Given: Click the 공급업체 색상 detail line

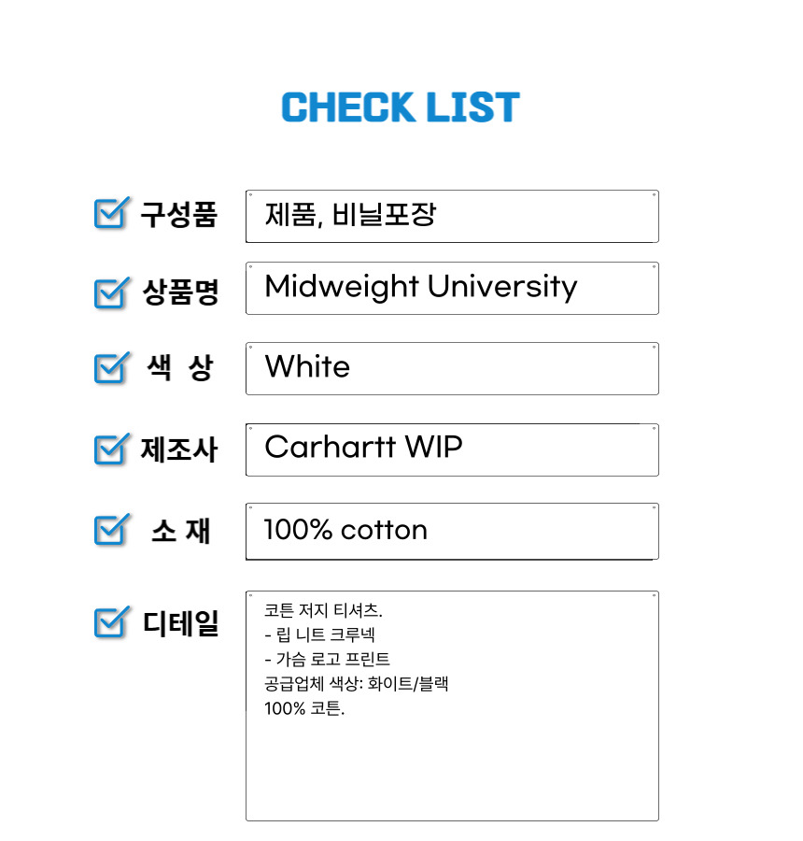Looking at the screenshot, I should click(x=357, y=684).
